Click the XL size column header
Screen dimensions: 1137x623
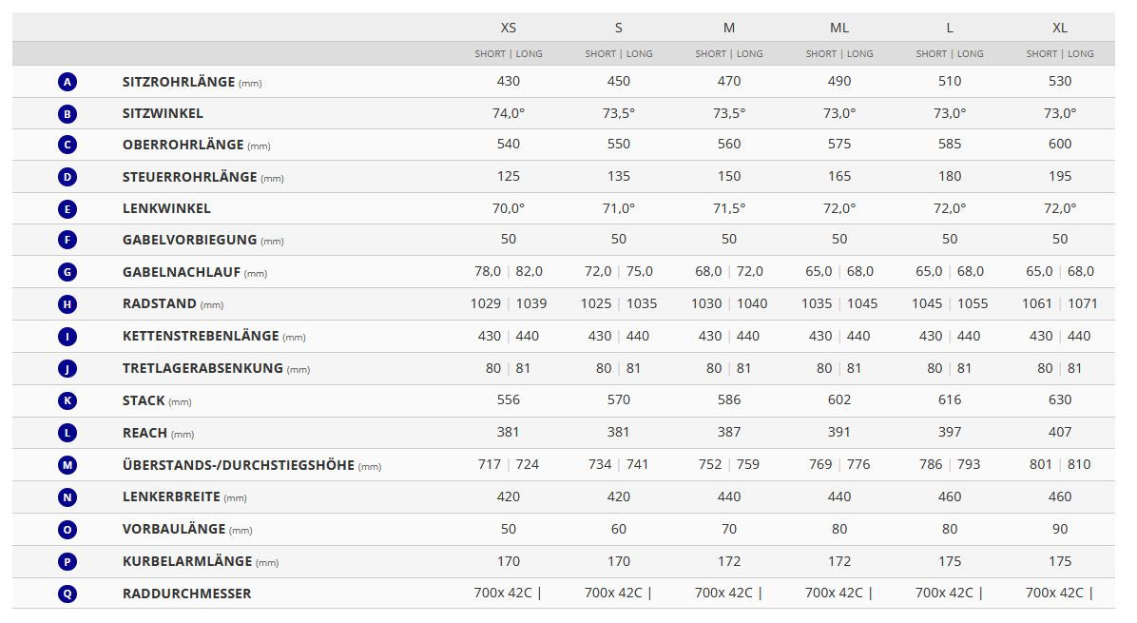[1060, 28]
